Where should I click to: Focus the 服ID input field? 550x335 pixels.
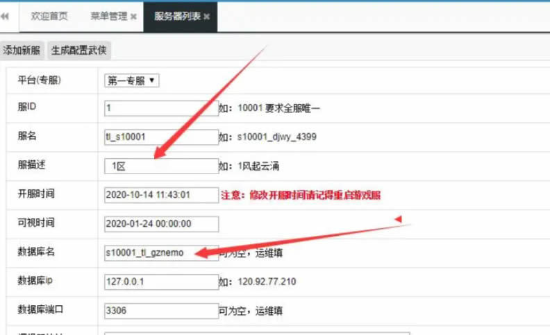pyautogui.click(x=161, y=108)
